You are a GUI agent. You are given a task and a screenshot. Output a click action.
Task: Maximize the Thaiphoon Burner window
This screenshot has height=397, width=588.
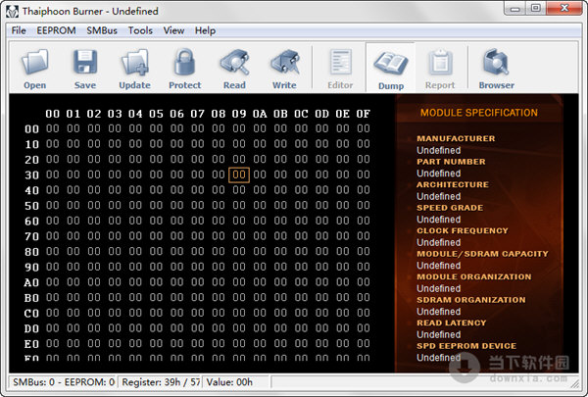click(536, 8)
